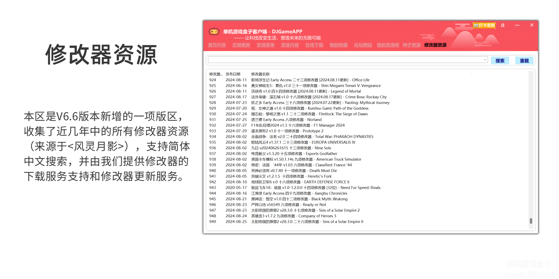This screenshot has width=559, height=279.
Task: Open the 论坛网站 tab
Action: point(363,45)
